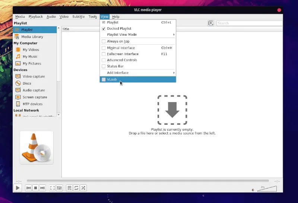This screenshot has height=203, width=298.
Task: Expand Add Interface submenu
Action: pyautogui.click(x=138, y=73)
